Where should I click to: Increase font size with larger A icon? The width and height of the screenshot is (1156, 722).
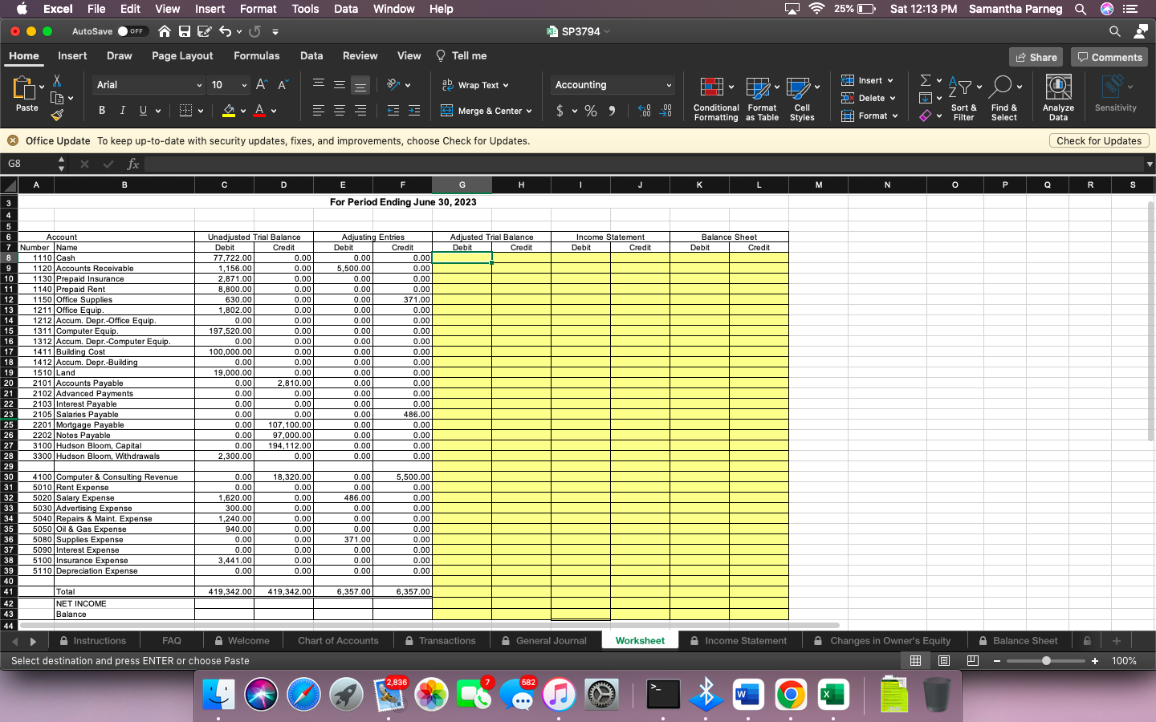(x=262, y=85)
